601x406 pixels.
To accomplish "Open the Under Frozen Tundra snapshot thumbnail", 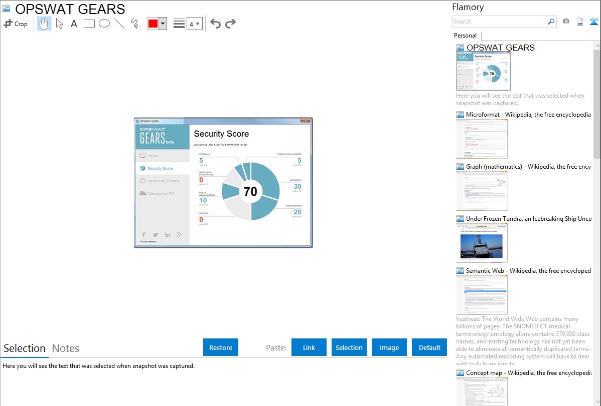I will click(482, 243).
